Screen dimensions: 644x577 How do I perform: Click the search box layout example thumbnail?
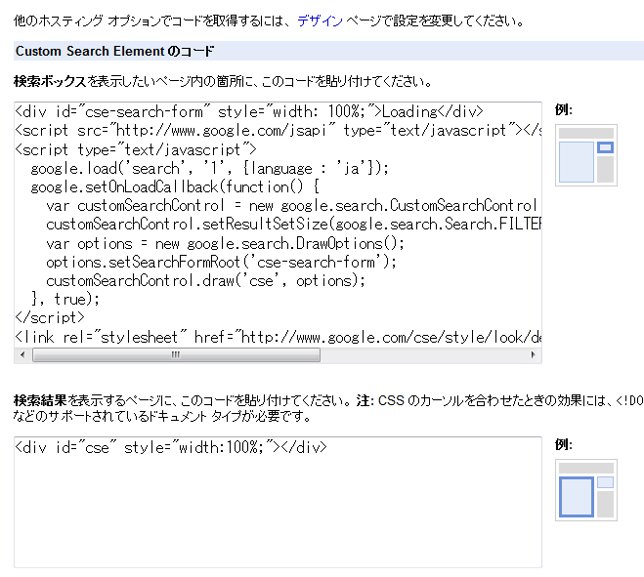pyautogui.click(x=586, y=155)
